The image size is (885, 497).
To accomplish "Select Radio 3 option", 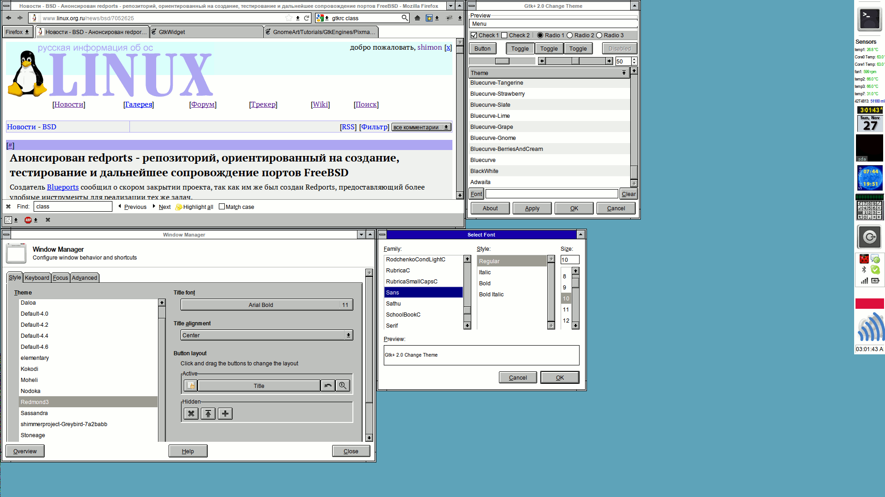I will [599, 35].
